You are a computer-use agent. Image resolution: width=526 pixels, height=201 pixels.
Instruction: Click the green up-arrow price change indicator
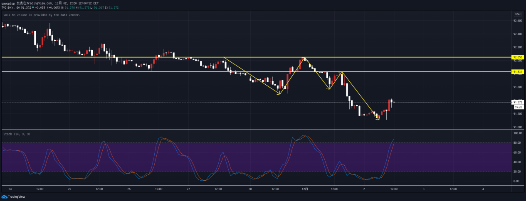click(33, 7)
